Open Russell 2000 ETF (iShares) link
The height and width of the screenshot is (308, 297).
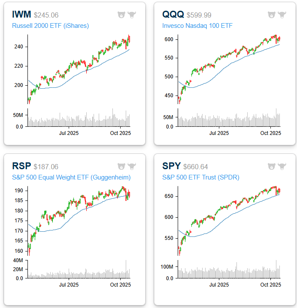pos(50,26)
